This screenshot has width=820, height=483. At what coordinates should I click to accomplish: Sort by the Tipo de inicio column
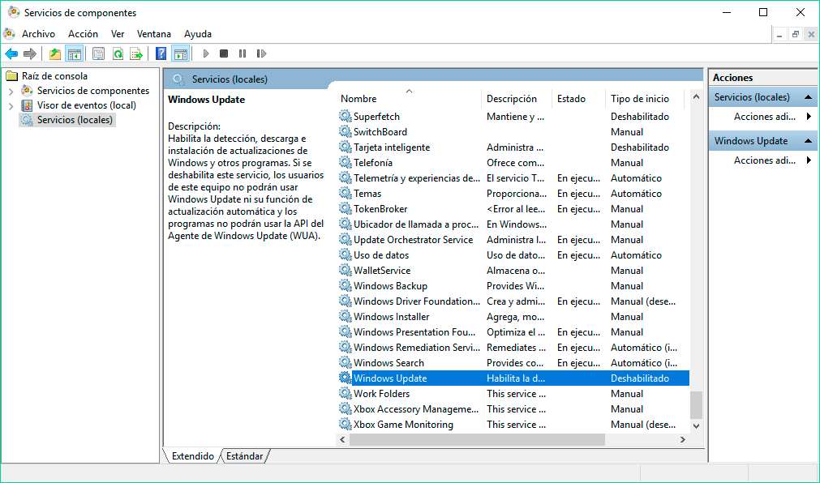[645, 99]
